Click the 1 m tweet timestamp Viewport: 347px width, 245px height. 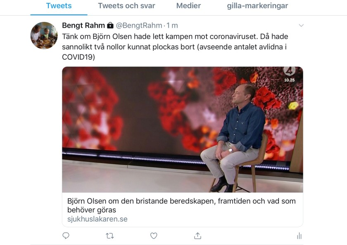pos(172,26)
